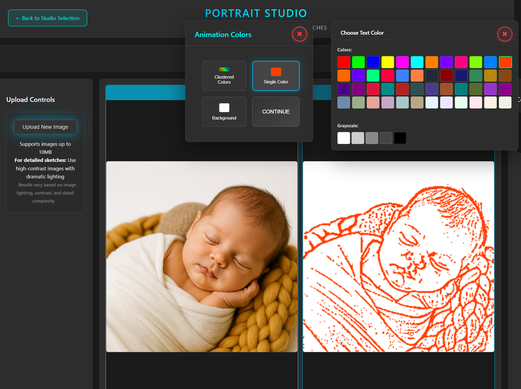Click the Upload New Image button
This screenshot has height=389, width=521.
pyautogui.click(x=45, y=127)
